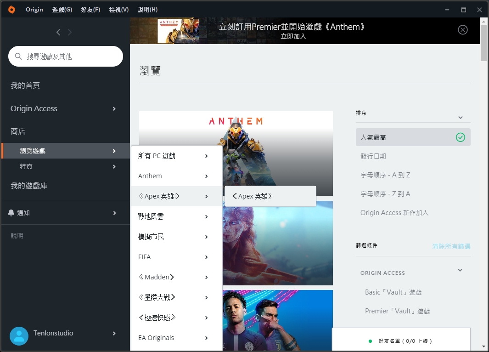Screen dimensions: 489x352
Task: Collapse the 排序 section chevron
Action: 461,118
